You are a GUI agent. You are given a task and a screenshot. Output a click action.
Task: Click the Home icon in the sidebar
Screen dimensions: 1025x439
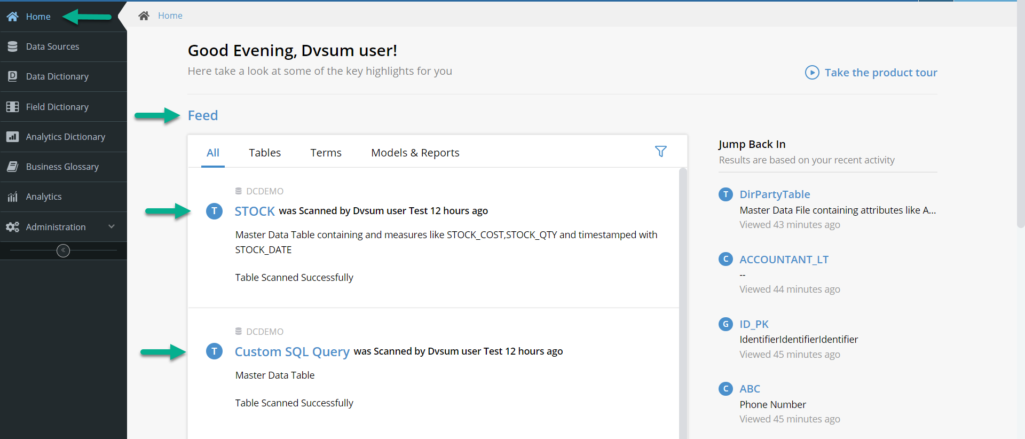13,17
